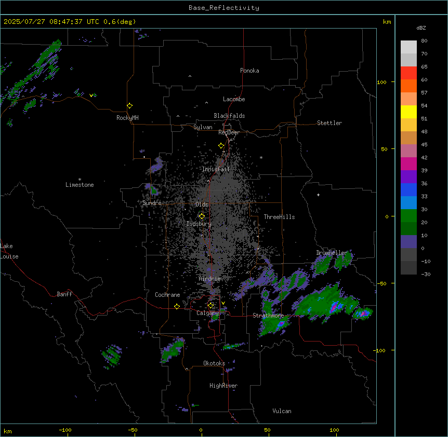Click the 100 tick on right axis
The image size is (448, 437).
point(381,82)
